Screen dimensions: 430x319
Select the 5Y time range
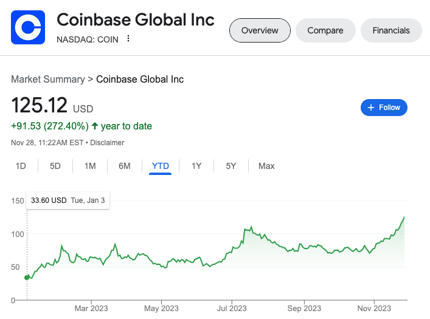point(231,166)
